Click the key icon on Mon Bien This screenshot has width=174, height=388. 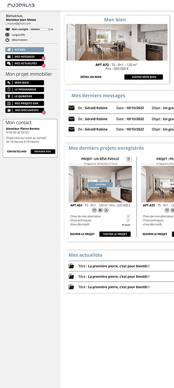9,82
